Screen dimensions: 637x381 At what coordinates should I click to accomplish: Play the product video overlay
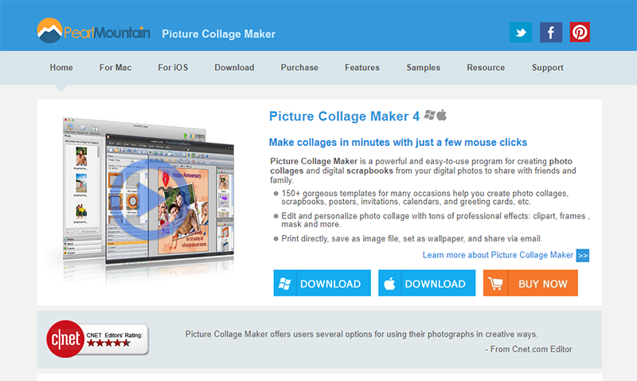[x=150, y=199]
